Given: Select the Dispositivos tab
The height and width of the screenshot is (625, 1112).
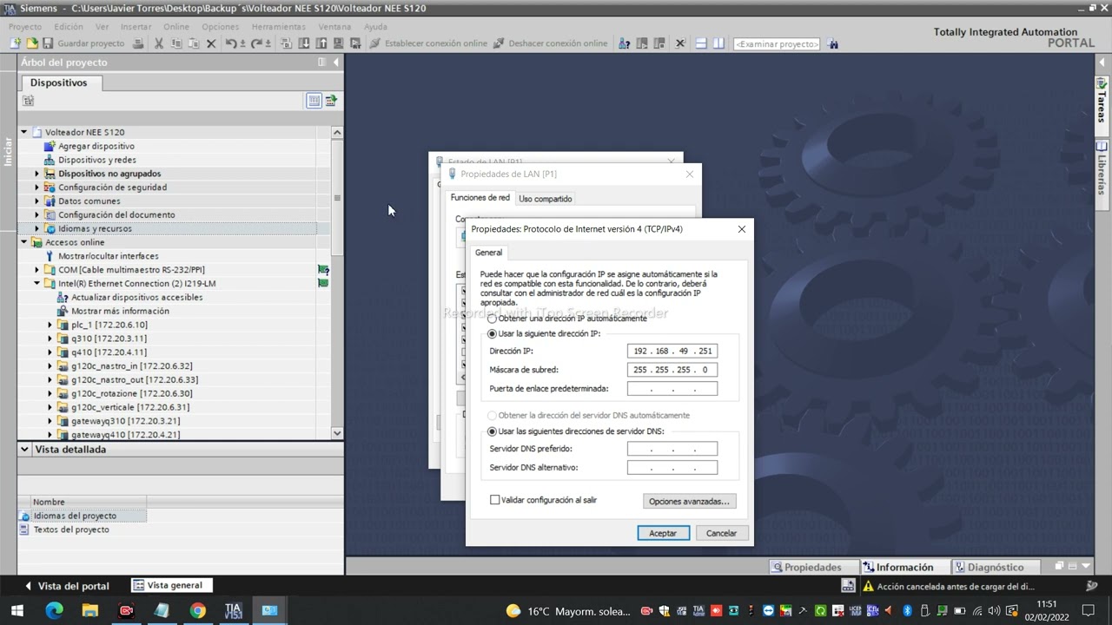Looking at the screenshot, I should 59,82.
